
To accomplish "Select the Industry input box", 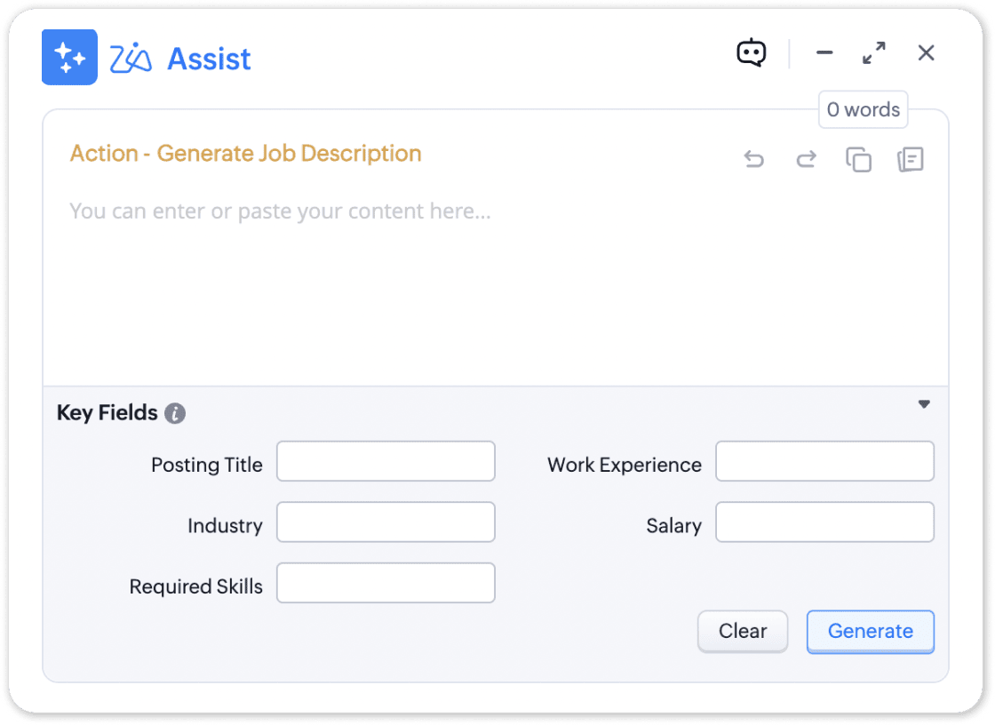I will 386,522.
